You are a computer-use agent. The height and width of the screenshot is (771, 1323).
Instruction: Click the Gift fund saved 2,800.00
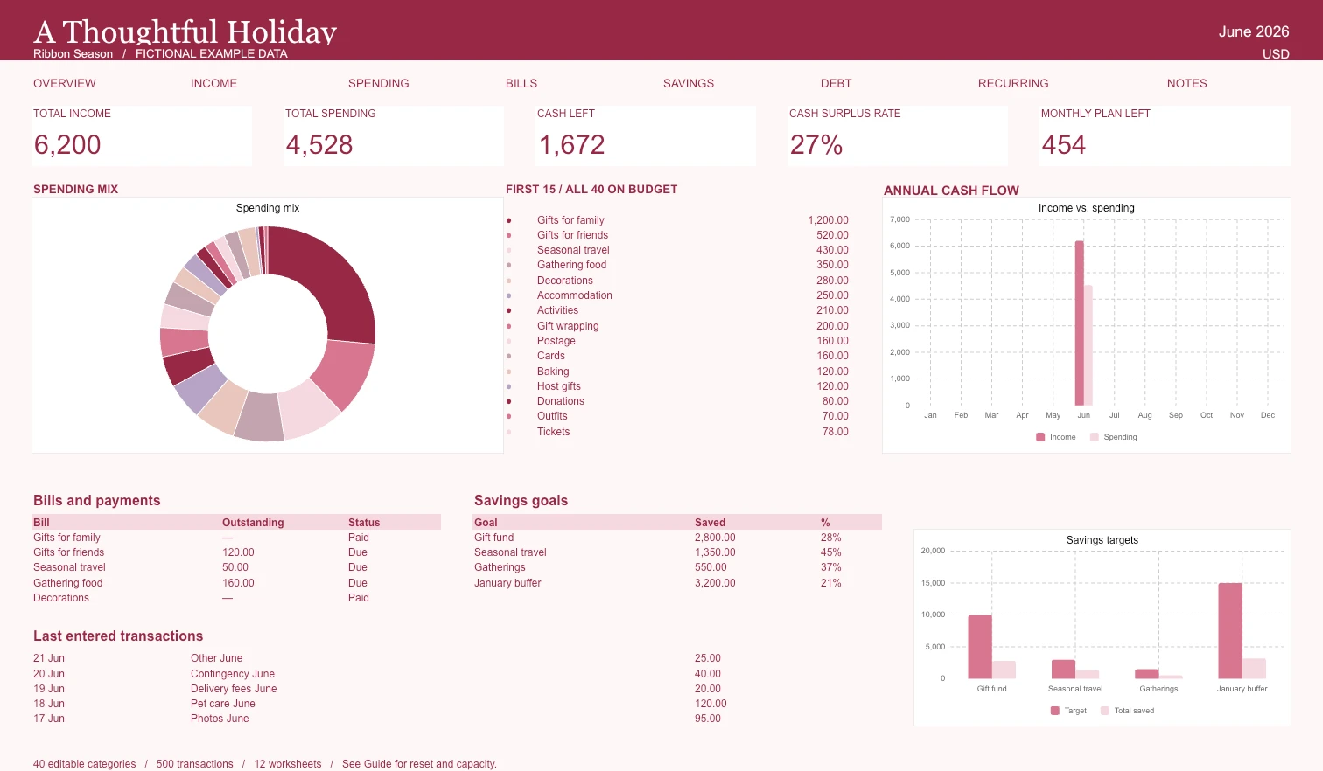(x=715, y=538)
